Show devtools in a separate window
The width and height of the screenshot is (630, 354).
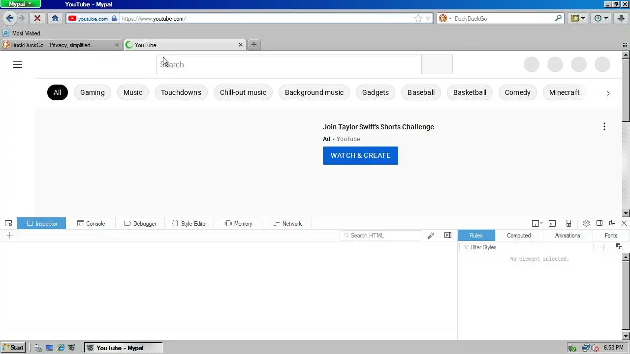point(612,223)
